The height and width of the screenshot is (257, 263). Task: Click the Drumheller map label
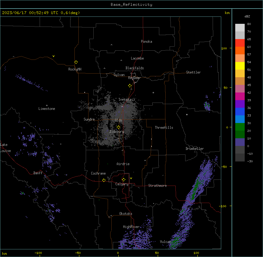point(195,149)
